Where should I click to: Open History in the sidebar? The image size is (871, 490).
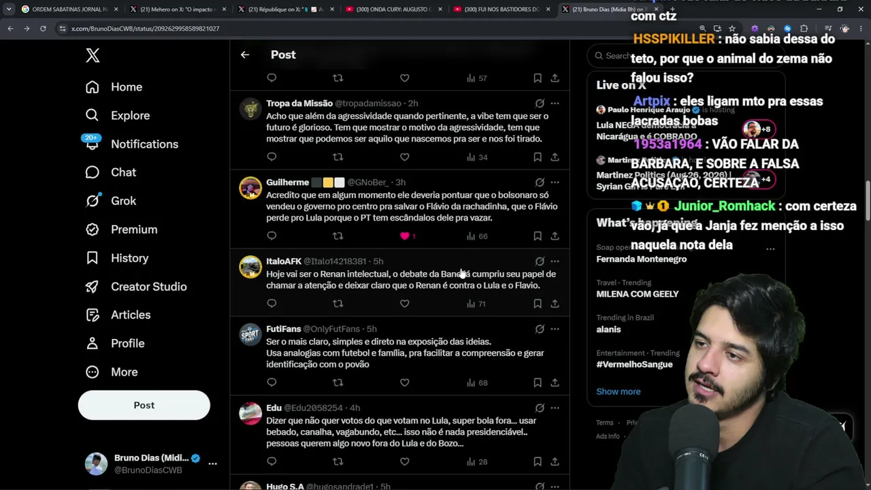point(116,258)
